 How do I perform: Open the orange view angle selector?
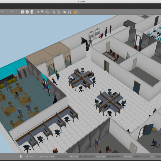pyautogui.click(x=76, y=12)
